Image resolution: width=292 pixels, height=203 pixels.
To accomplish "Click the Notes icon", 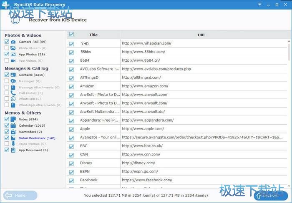I will pyautogui.click(x=13, y=119).
